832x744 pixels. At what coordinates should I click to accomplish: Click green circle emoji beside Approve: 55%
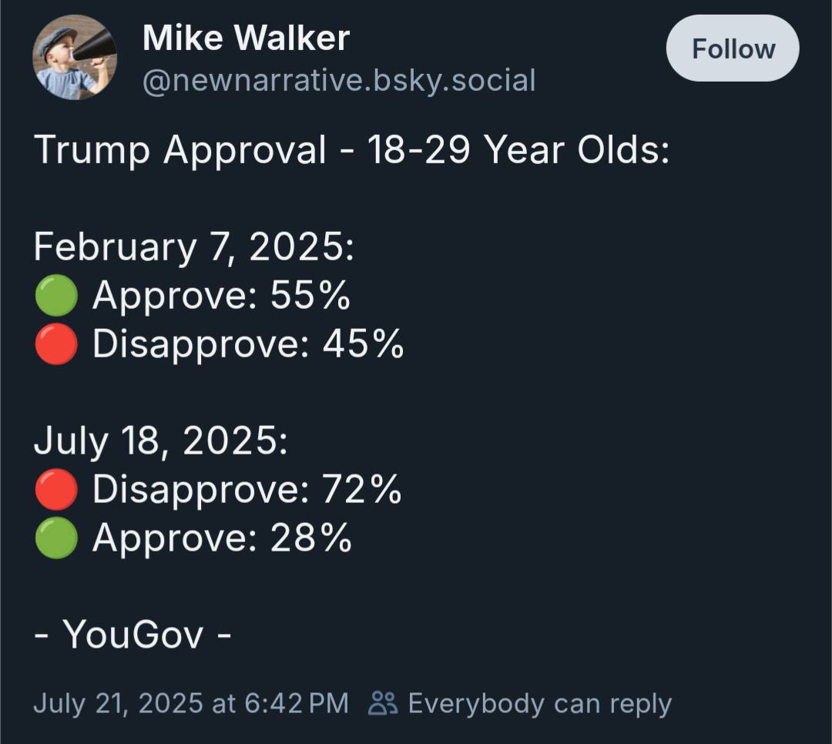coord(56,295)
